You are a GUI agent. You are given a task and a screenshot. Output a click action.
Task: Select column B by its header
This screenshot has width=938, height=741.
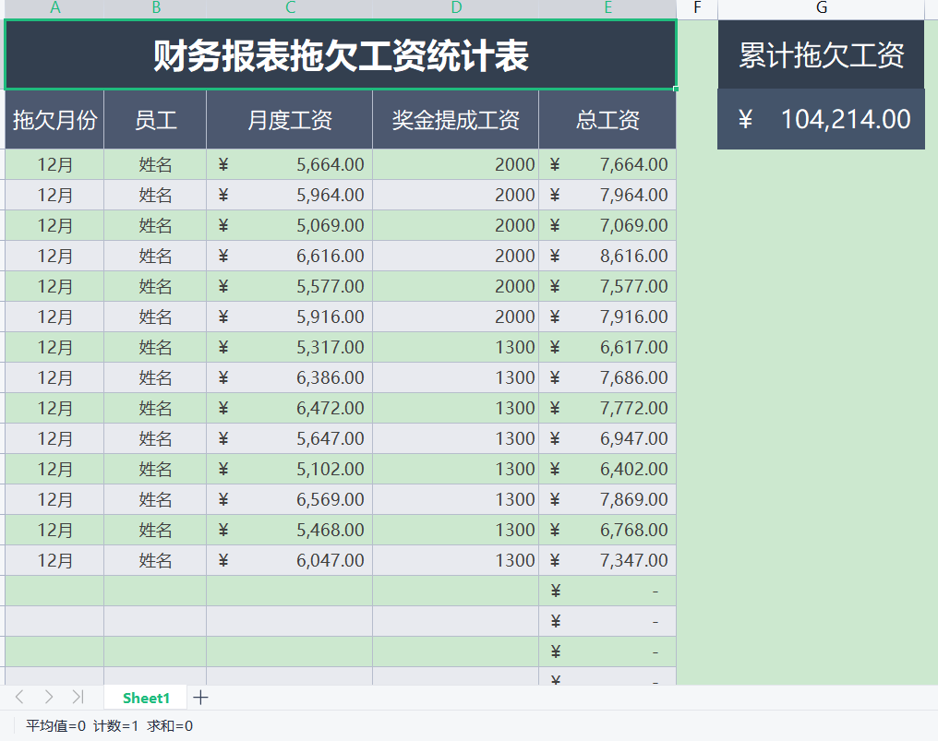pyautogui.click(x=155, y=7)
